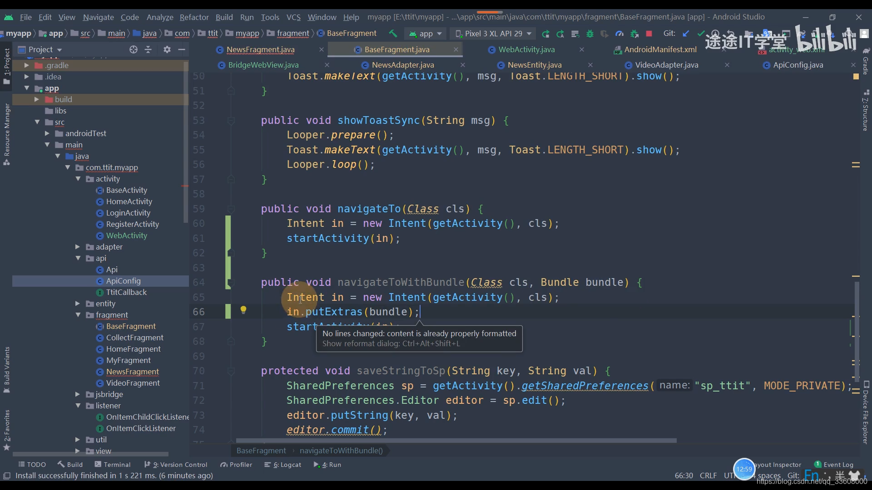Close the VideoAdapter.java tab

[727, 65]
